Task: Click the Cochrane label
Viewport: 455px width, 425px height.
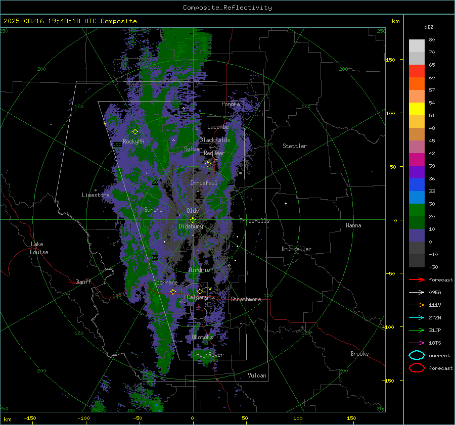Action: click(x=165, y=282)
